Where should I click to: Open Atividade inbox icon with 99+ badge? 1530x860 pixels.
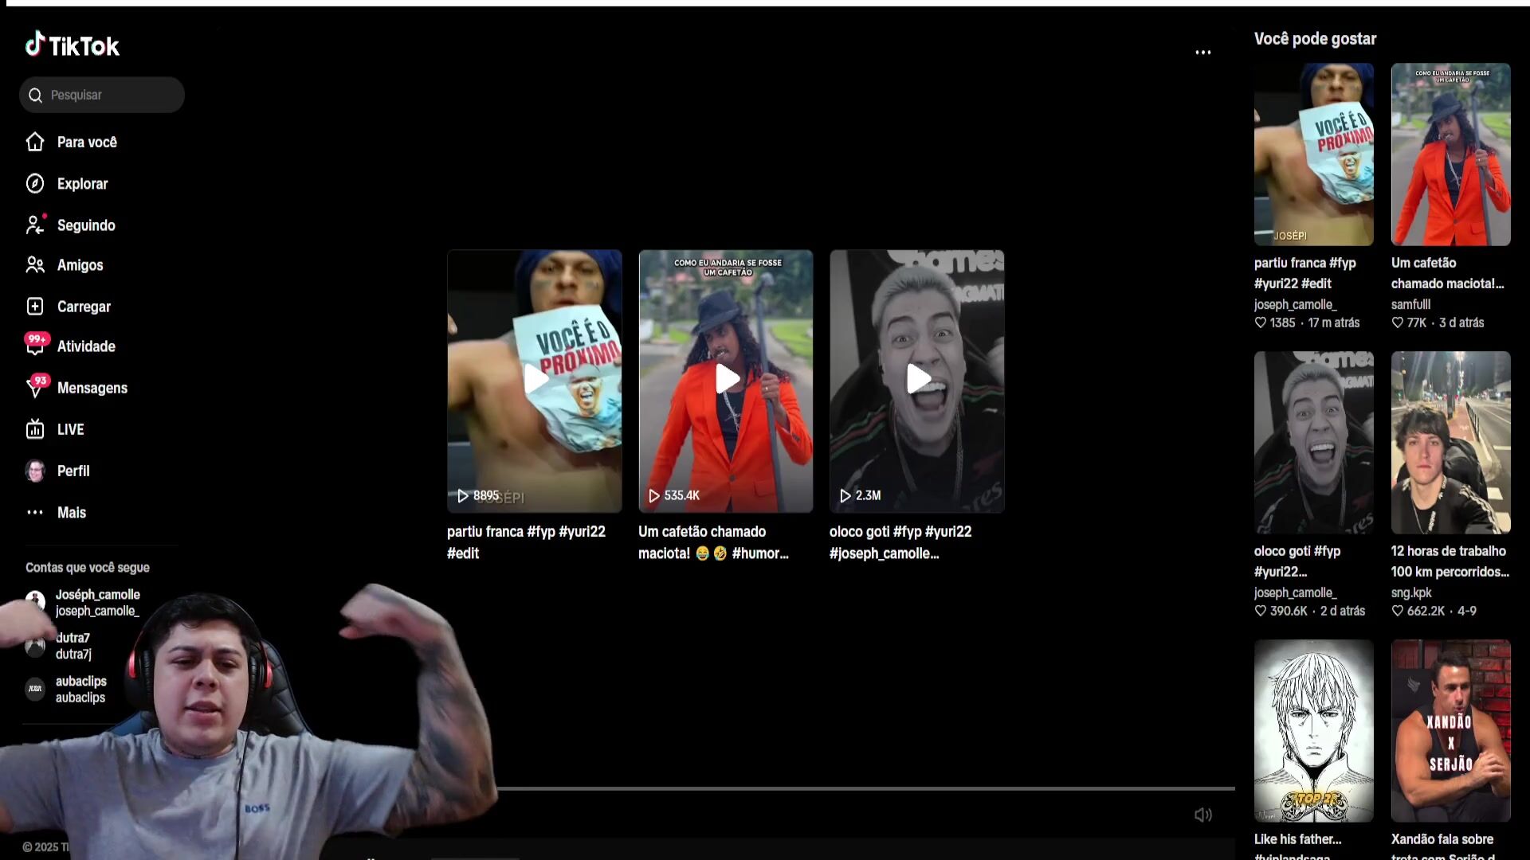[x=35, y=345]
